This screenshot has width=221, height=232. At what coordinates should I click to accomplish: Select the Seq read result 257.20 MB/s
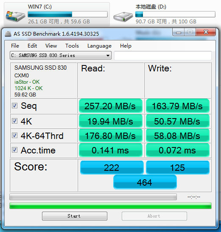(110, 106)
